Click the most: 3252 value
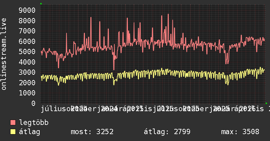Viewport: 270px width, 141px height. click(92, 132)
